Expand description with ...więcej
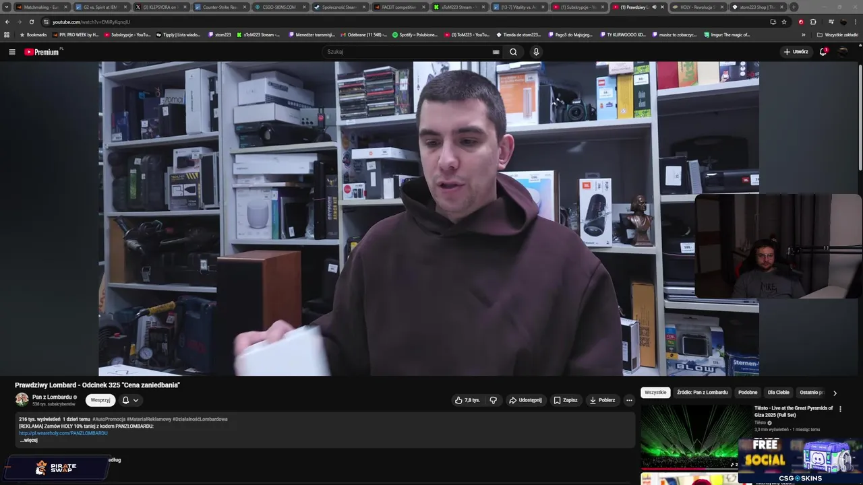Viewport: 863px width, 485px height. 28,440
